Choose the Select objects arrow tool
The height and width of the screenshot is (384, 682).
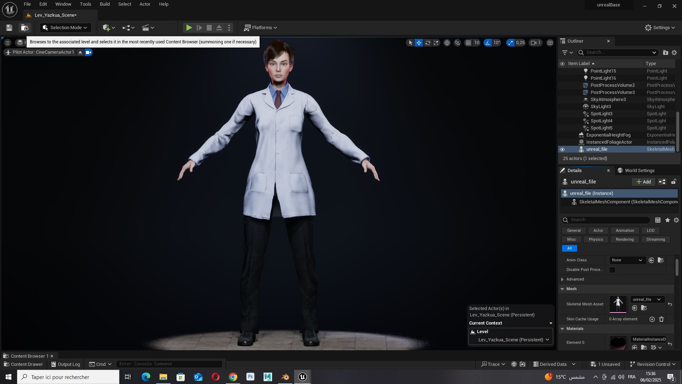coord(411,43)
